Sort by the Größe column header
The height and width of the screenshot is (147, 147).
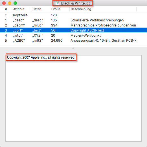pos(60,9)
